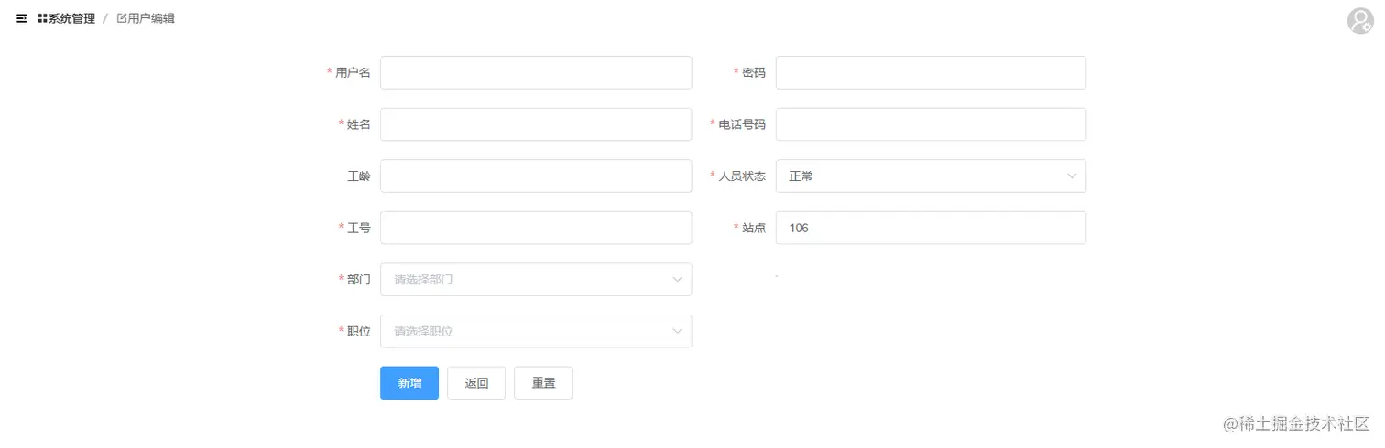Focus the 工龄 input field
Screen dimensions: 1385x448
pos(536,176)
